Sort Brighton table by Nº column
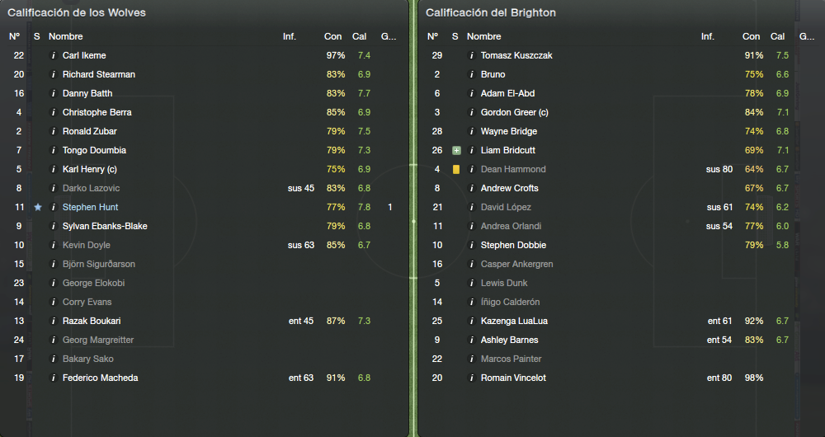 point(432,36)
